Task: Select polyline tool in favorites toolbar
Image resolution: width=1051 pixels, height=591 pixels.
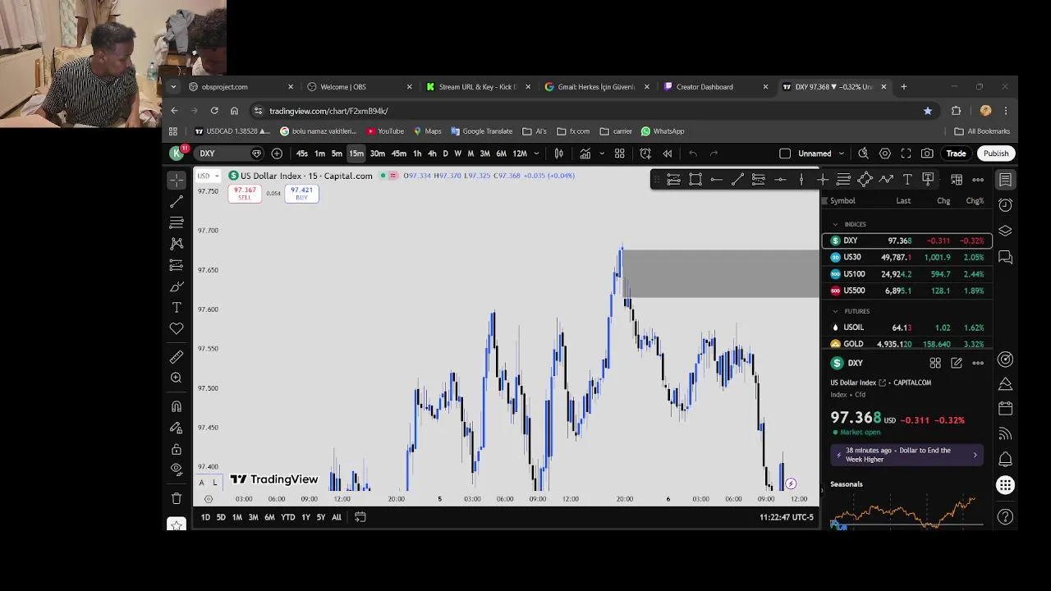Action: 886,180
